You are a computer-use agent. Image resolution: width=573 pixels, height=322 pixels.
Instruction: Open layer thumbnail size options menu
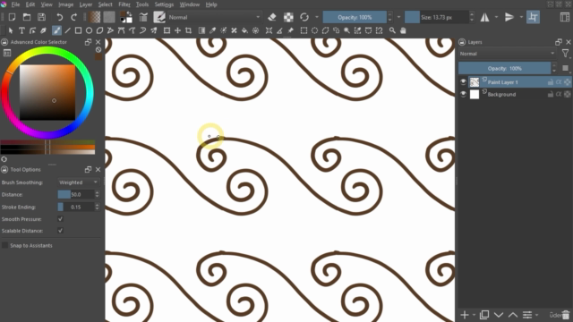coord(566,68)
